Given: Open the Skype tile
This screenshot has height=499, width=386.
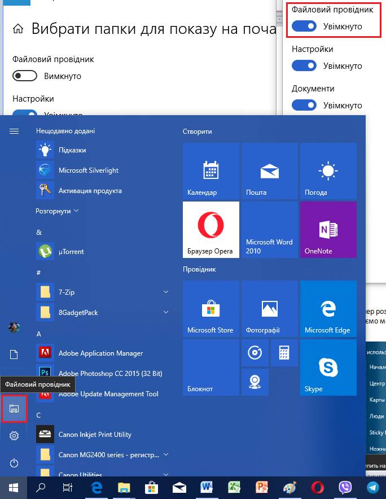Looking at the screenshot, I should [328, 367].
